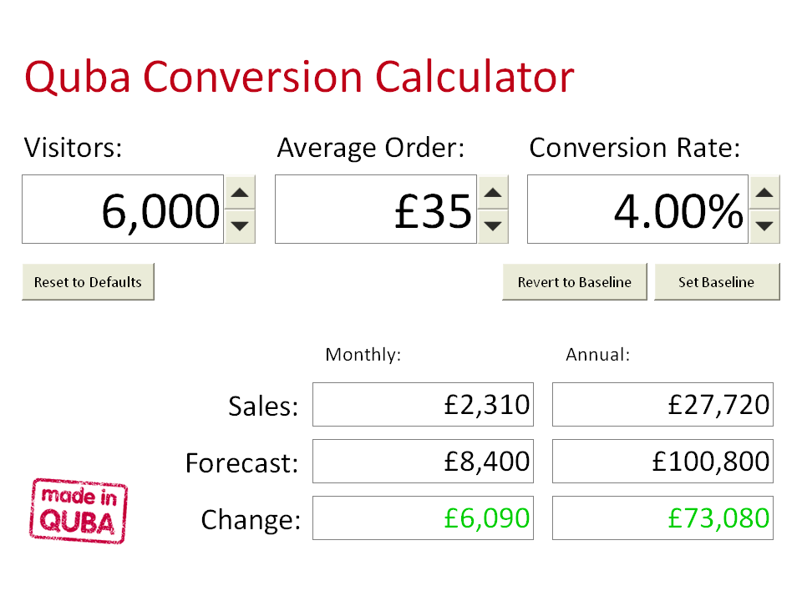802x601 pixels.
Task: Click Average Order down arrow
Action: click(x=494, y=225)
